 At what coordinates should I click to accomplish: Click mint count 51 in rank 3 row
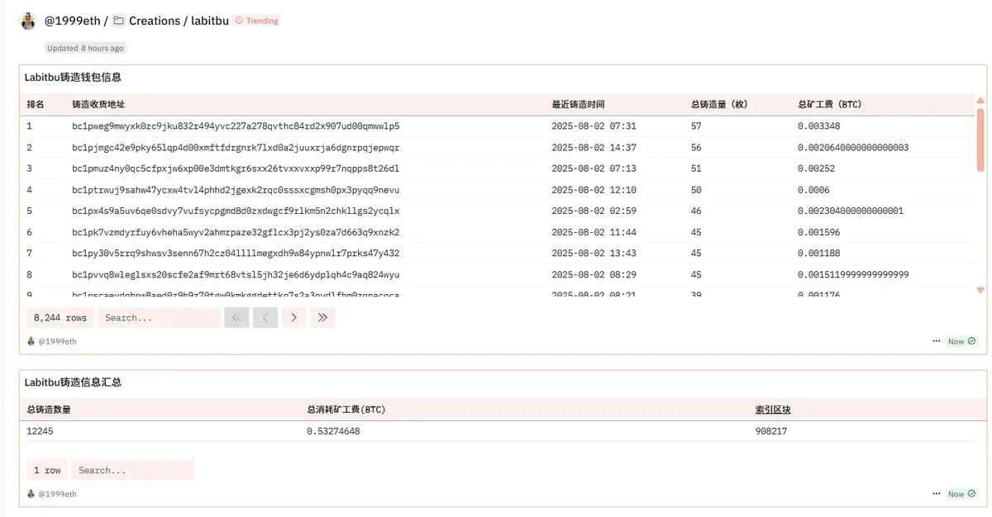(696, 168)
